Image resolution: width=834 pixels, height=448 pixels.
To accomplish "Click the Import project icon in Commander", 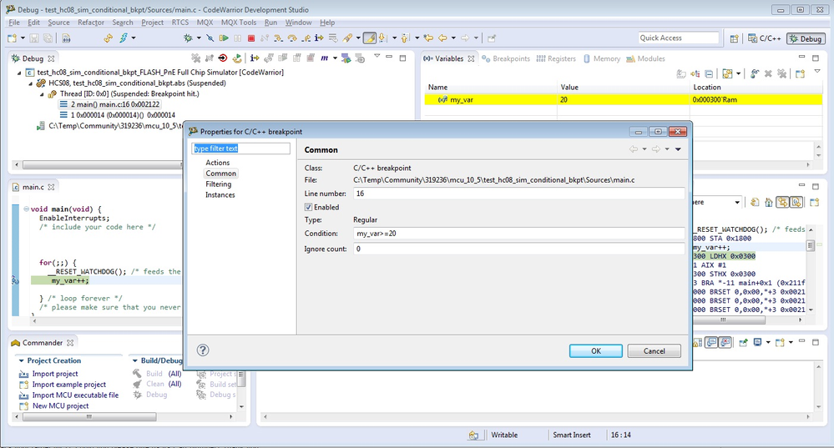I will (x=24, y=374).
